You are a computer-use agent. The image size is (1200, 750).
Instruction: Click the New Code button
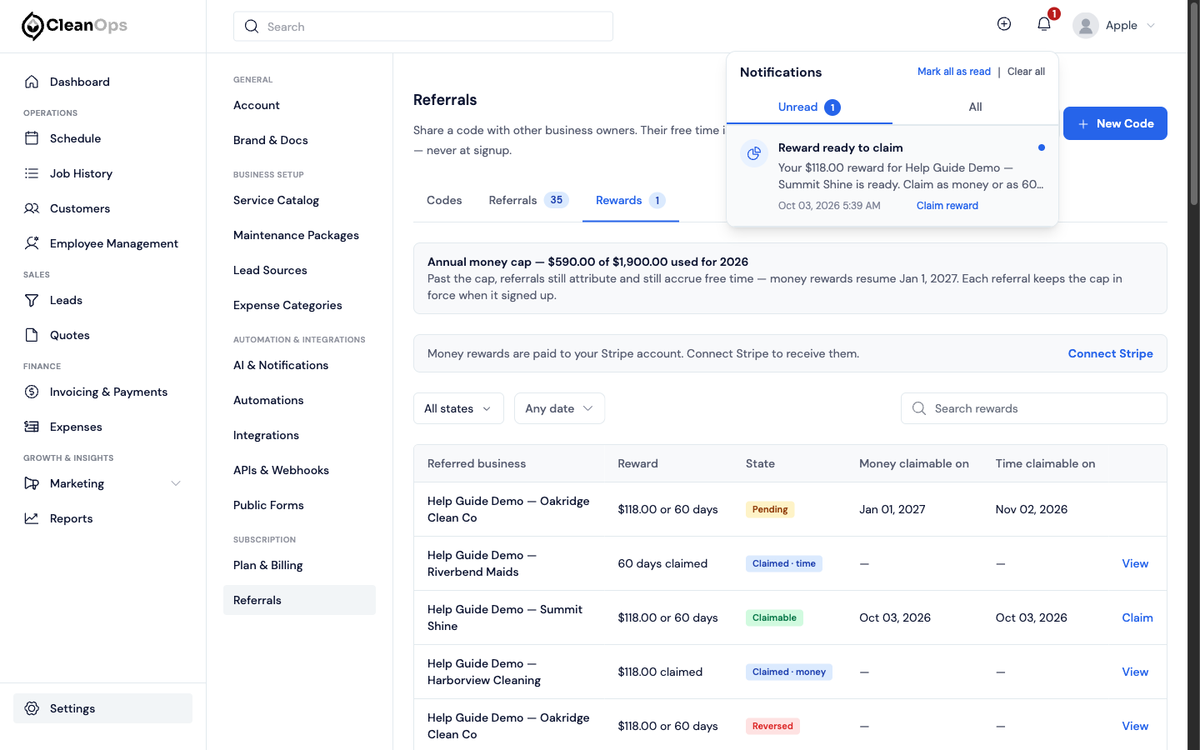click(x=1115, y=123)
